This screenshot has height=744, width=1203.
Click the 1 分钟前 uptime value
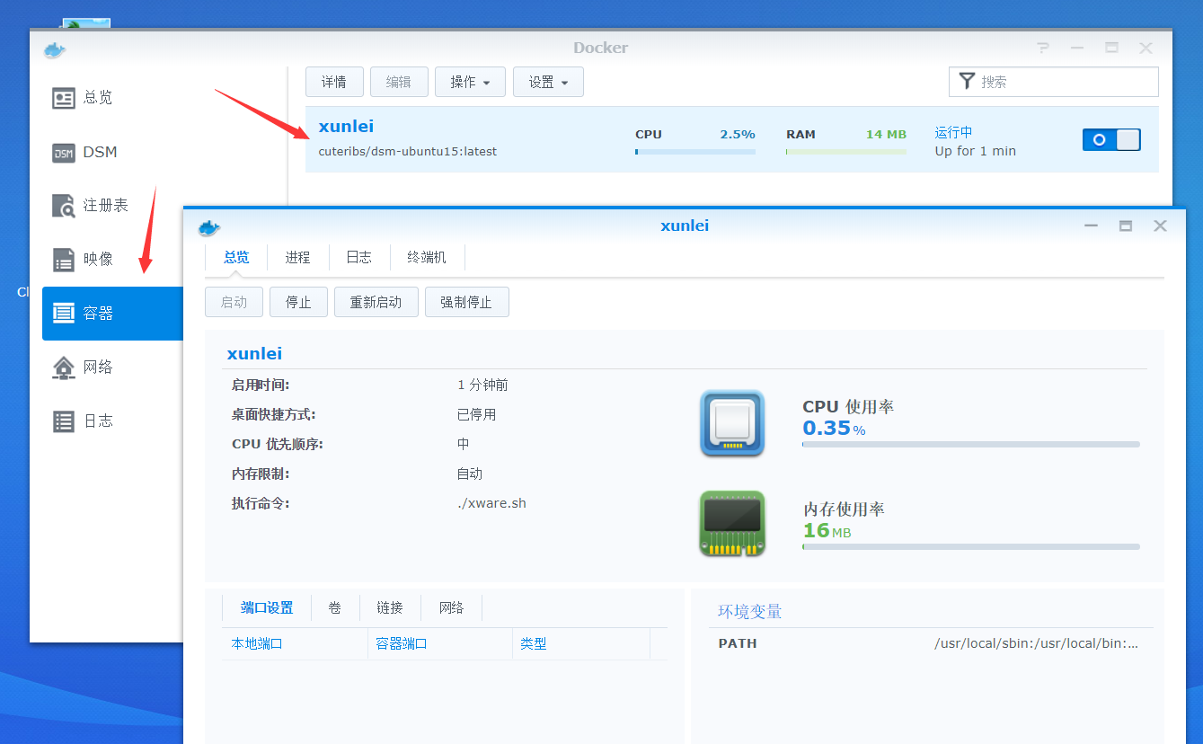482,385
